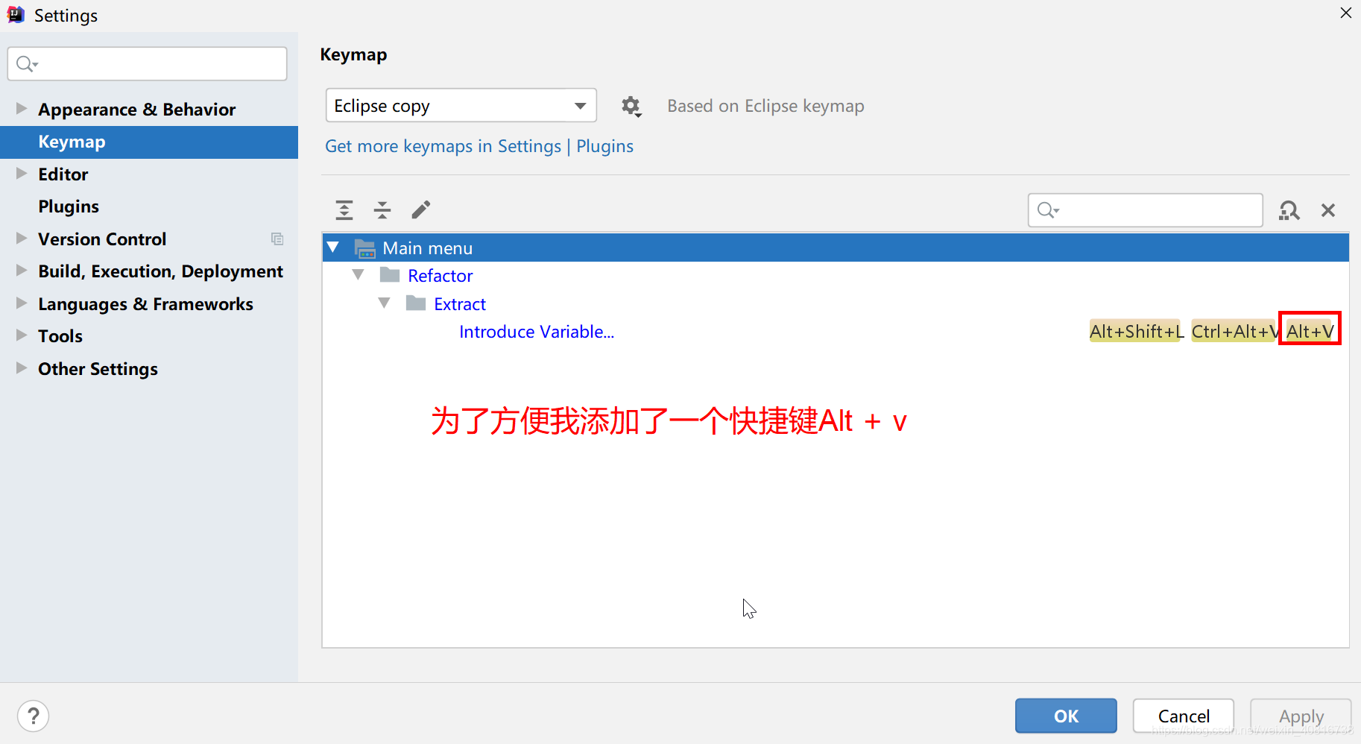
Task: Click magnifier icon in keymap action search
Action: pyautogui.click(x=1048, y=210)
